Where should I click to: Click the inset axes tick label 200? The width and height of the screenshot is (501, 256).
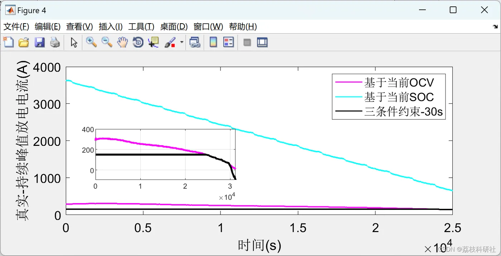[88, 150]
